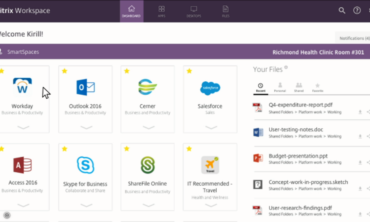This screenshot has width=370, height=222.
Task: Switch to the Apps tab
Action: (x=162, y=11)
